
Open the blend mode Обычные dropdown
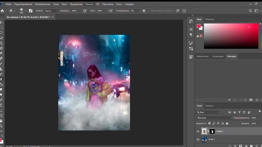click(214, 118)
